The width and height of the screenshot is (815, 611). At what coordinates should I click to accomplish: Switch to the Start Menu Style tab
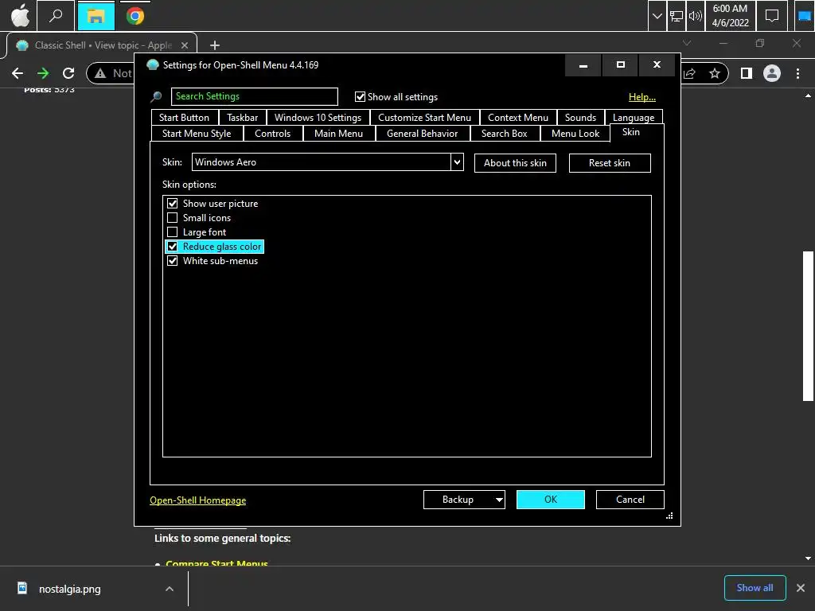click(197, 134)
